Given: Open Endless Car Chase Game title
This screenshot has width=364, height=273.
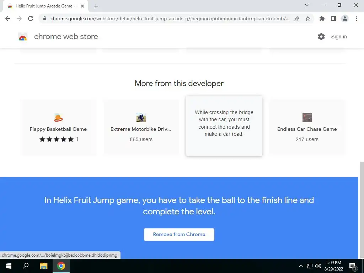Looking at the screenshot, I should 307,129.
